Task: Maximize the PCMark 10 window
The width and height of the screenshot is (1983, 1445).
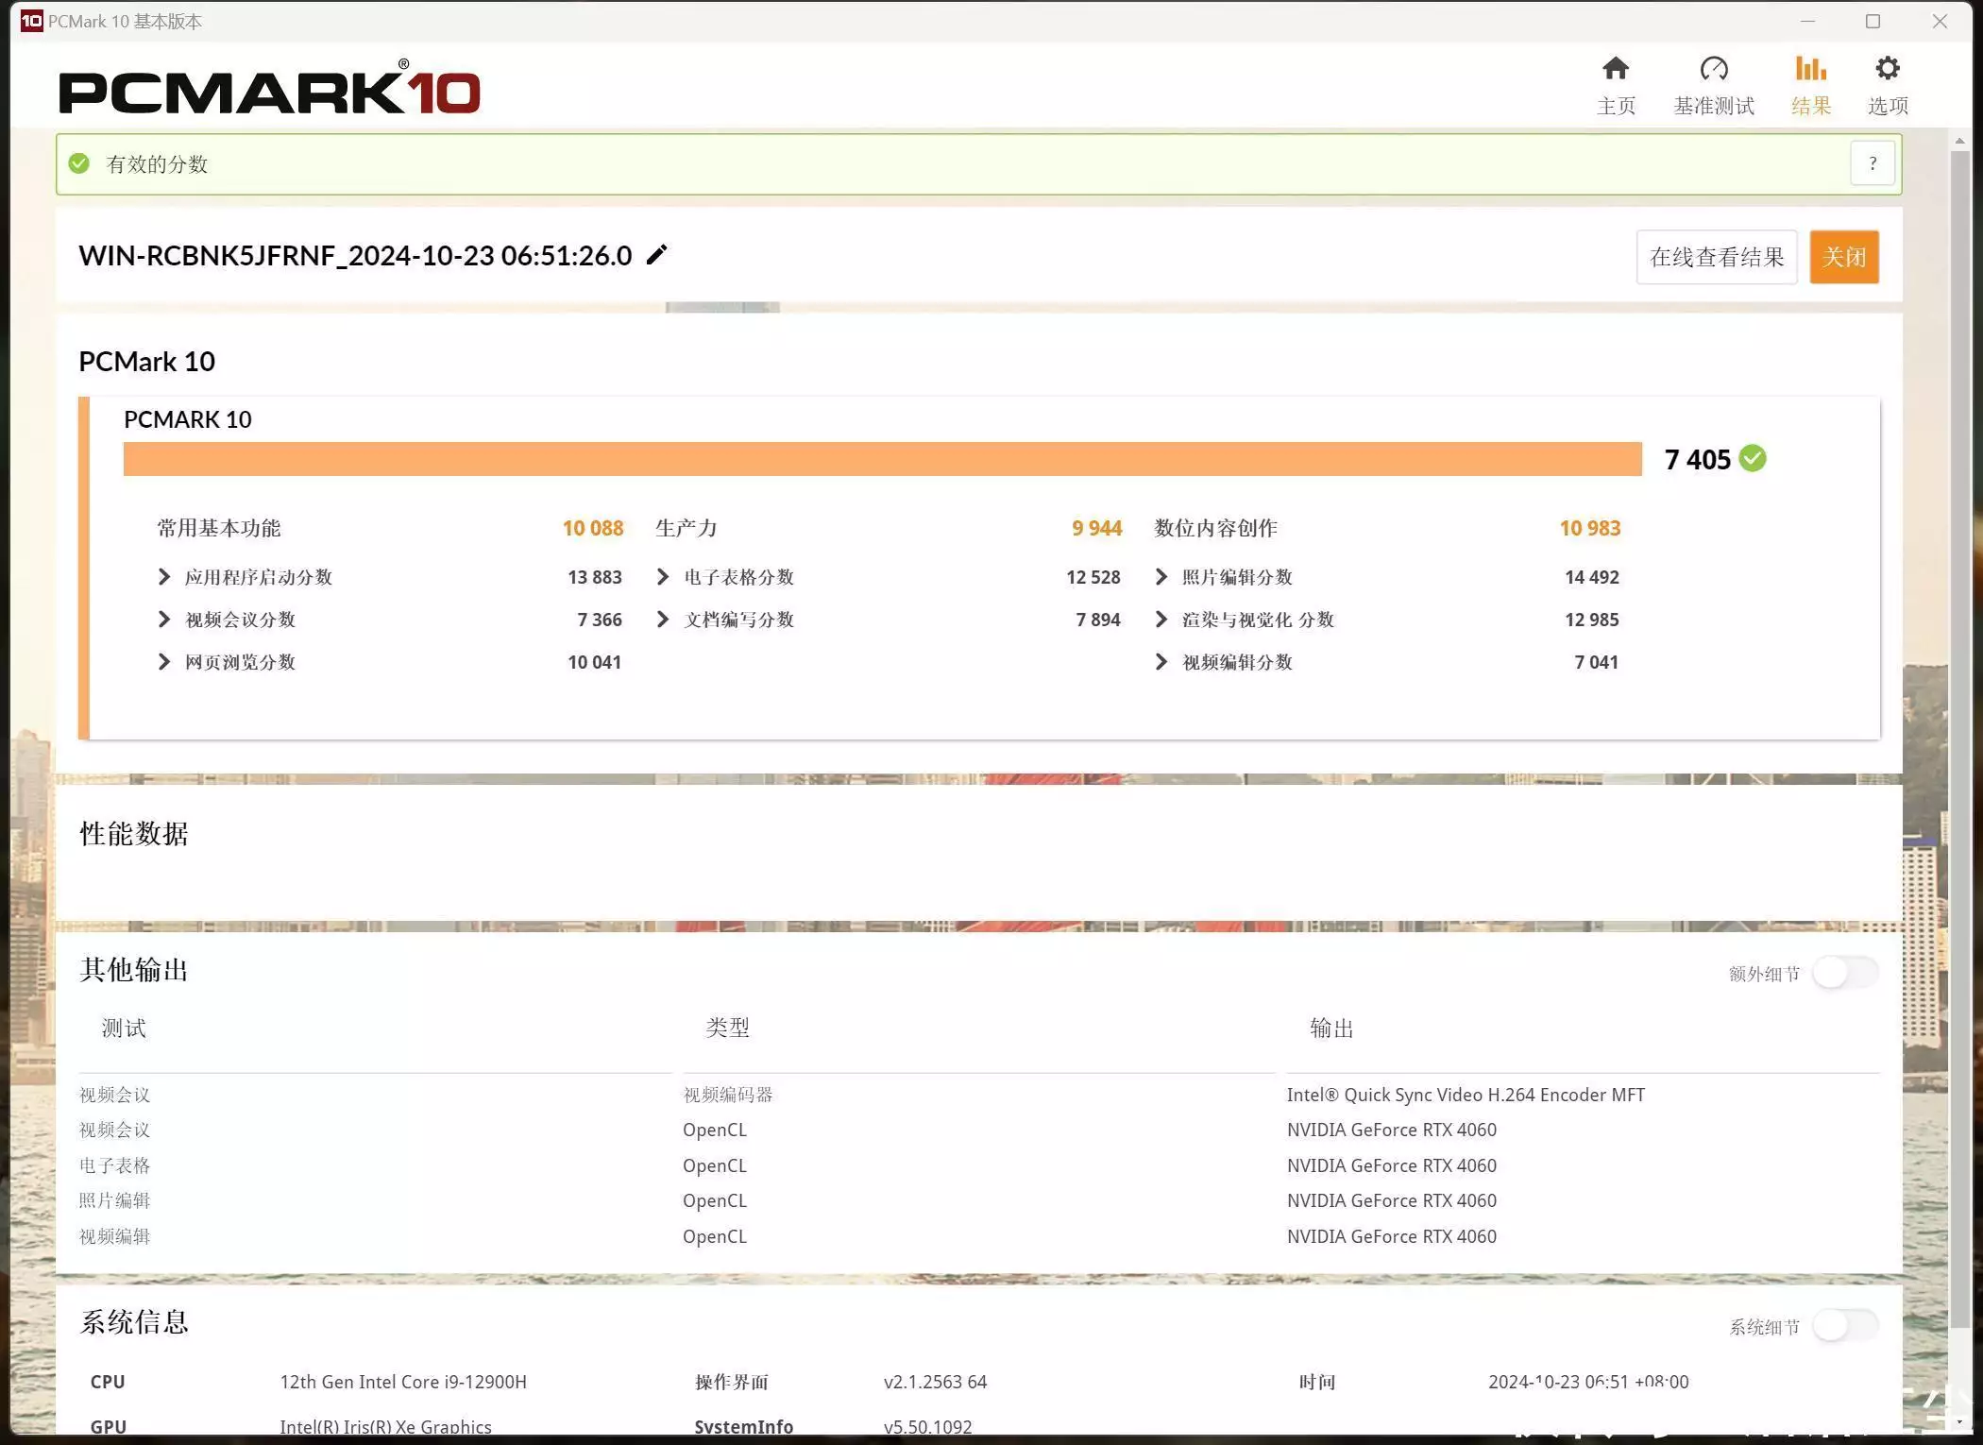Action: pos(1873,21)
